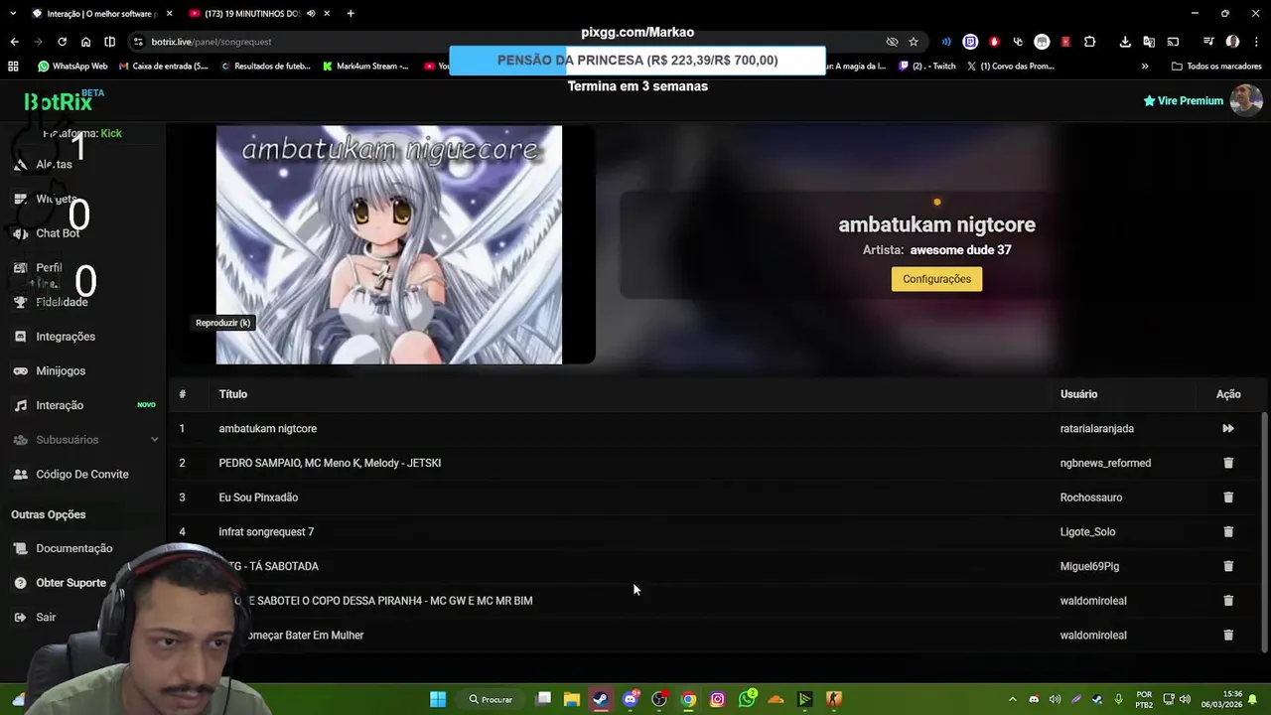
Task: Select user ratarialaranjada in the queue
Action: 1097,429
